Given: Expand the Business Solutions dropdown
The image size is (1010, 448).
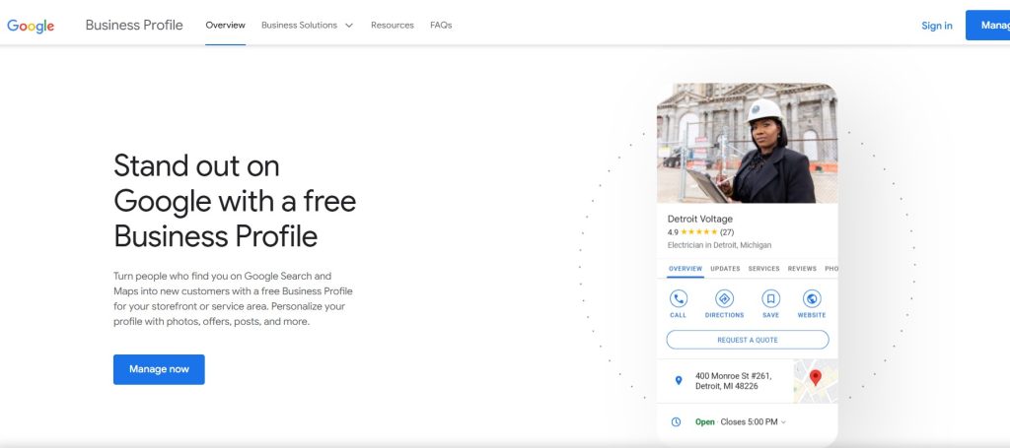Looking at the screenshot, I should [308, 25].
